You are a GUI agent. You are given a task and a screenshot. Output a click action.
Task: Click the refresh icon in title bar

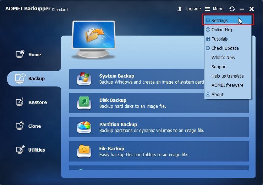point(232,9)
